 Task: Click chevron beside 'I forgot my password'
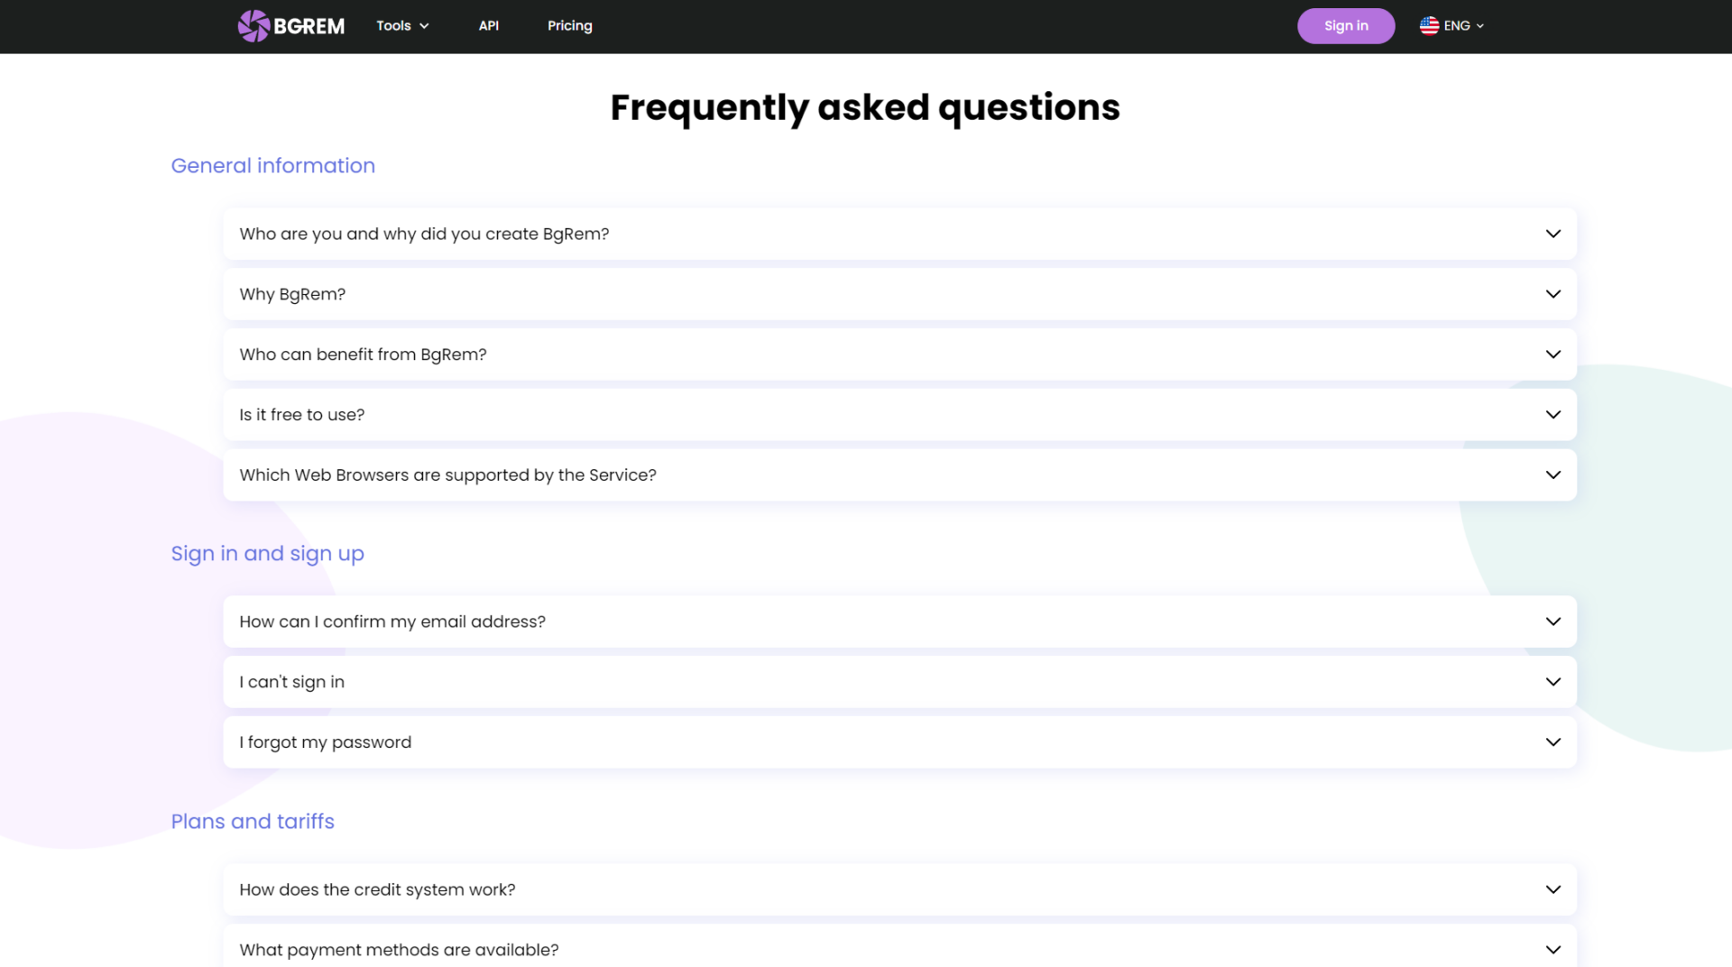1552,742
